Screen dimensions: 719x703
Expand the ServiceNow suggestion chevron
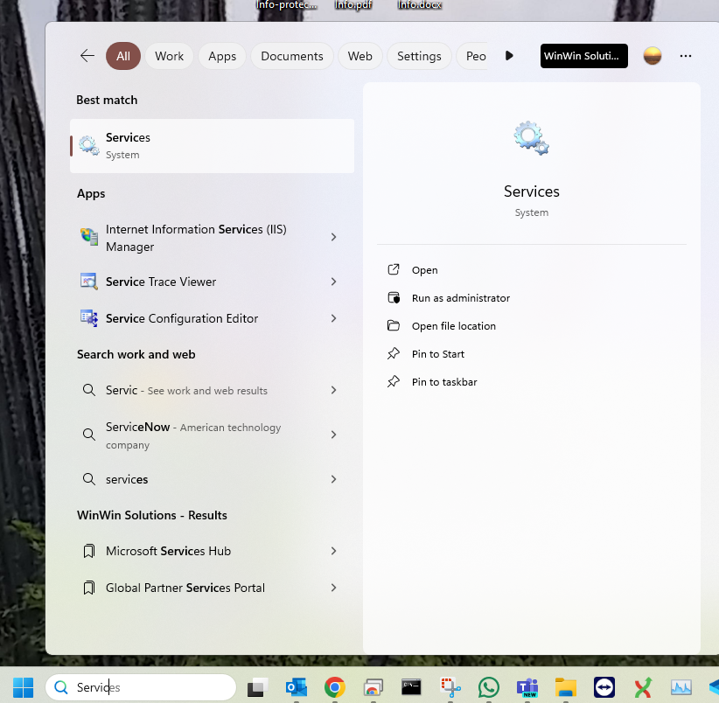click(334, 435)
